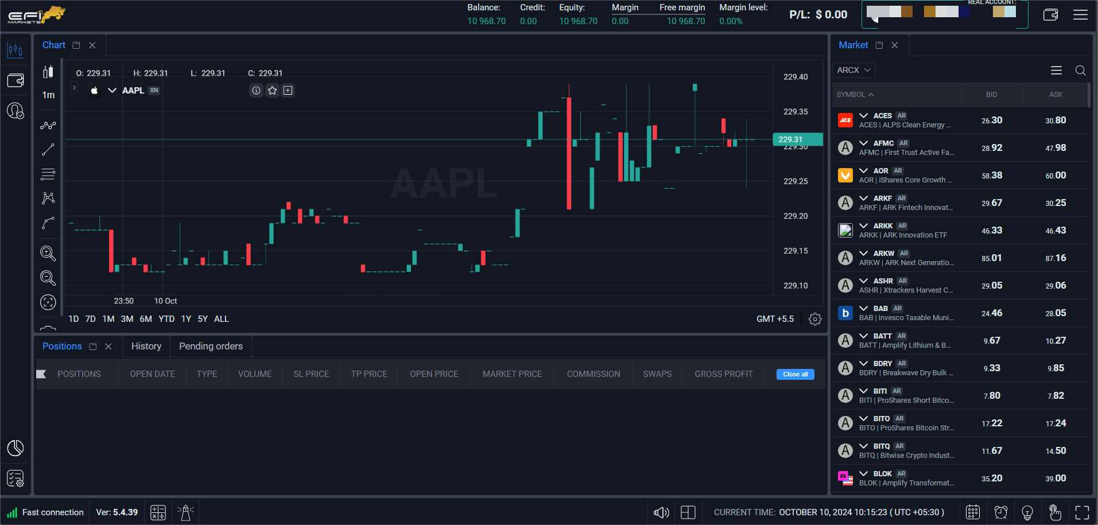
Task: Open the pie chart icon in sidebar
Action: click(x=15, y=448)
